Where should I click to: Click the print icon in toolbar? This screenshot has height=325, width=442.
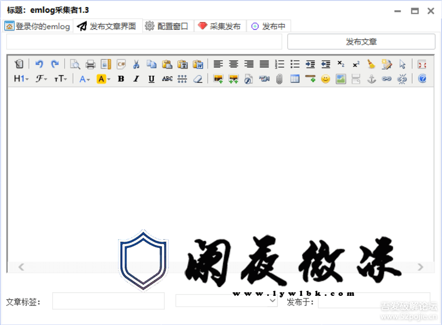click(x=90, y=64)
